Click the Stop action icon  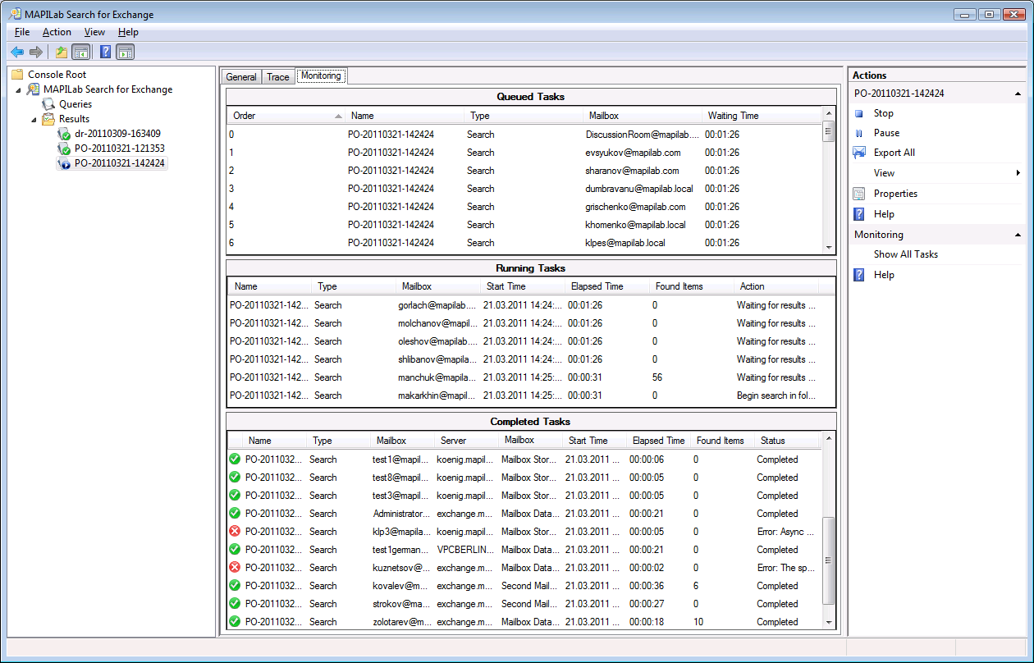pyautogui.click(x=859, y=113)
